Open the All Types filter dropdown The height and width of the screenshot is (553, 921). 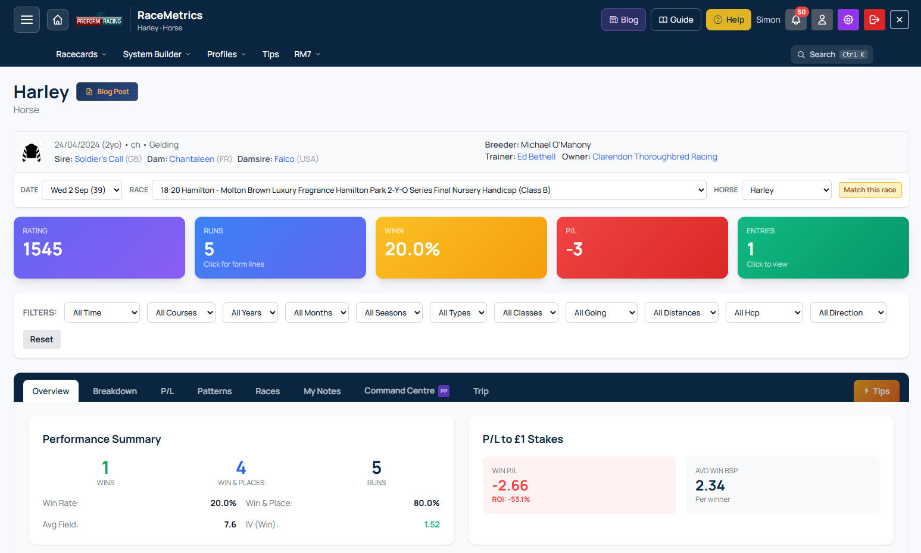pos(458,313)
